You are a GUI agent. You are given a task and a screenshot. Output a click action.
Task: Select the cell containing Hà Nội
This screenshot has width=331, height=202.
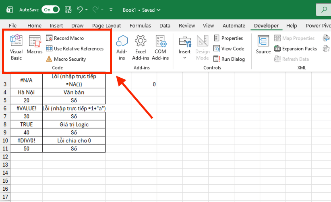[x=26, y=92]
